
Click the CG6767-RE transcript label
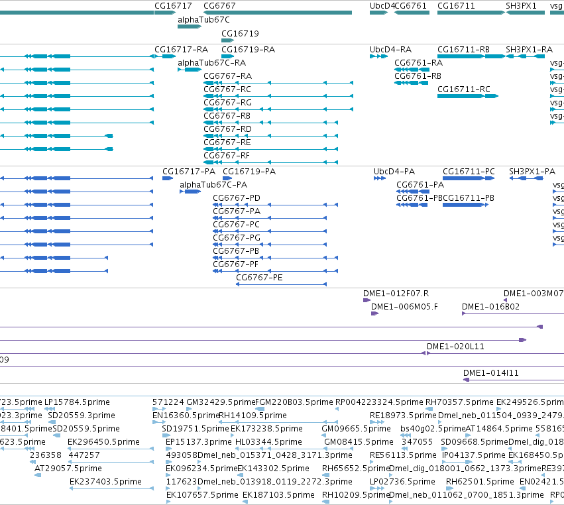point(227,142)
